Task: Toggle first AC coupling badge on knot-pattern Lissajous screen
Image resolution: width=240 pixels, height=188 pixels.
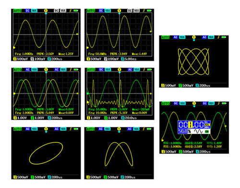Action: pyautogui.click(x=176, y=37)
